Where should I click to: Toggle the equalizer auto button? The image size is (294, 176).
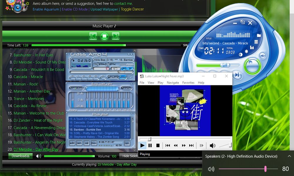pos(79,88)
